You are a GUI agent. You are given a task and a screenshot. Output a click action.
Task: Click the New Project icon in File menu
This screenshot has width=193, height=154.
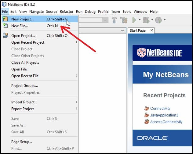tap(5, 19)
